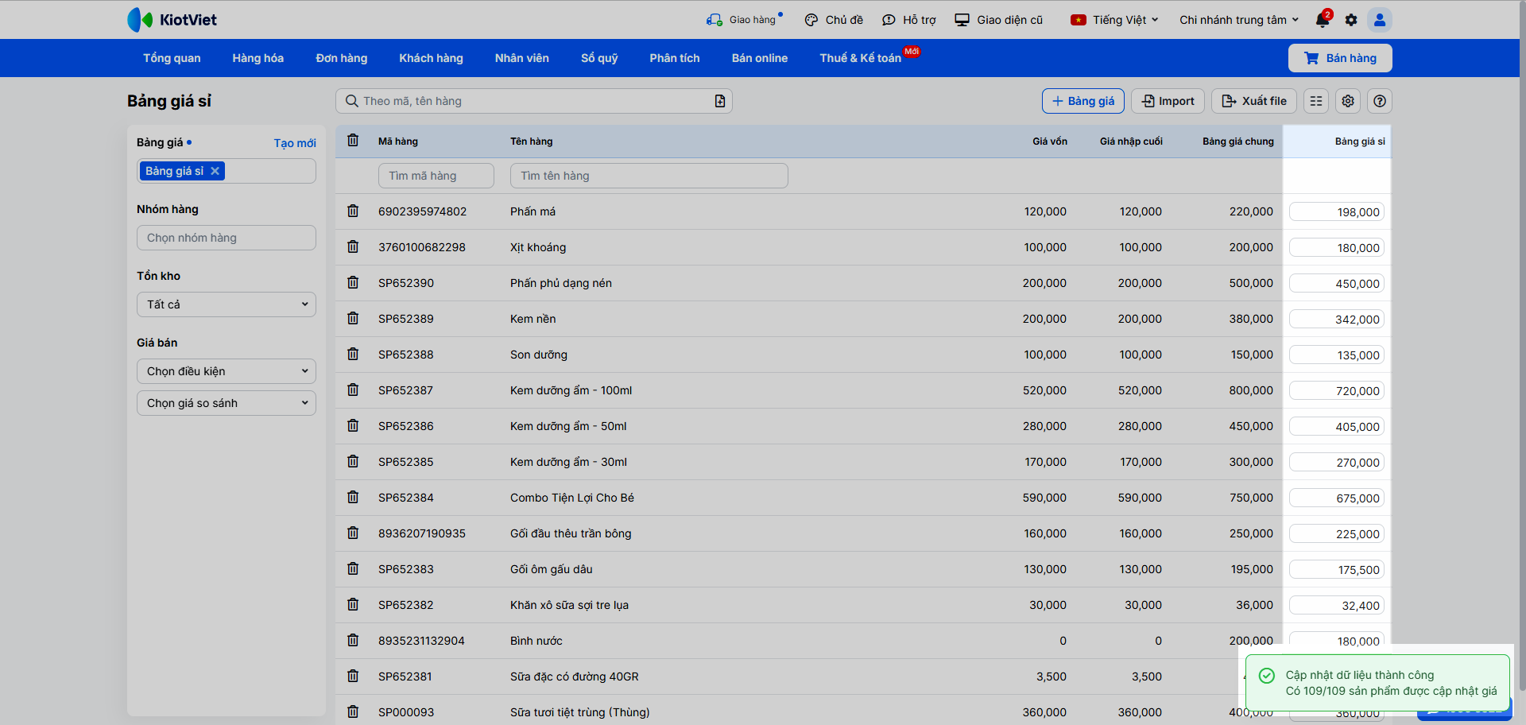The height and width of the screenshot is (725, 1526).
Task: Go to the Khách hàng menu
Action: (x=431, y=58)
